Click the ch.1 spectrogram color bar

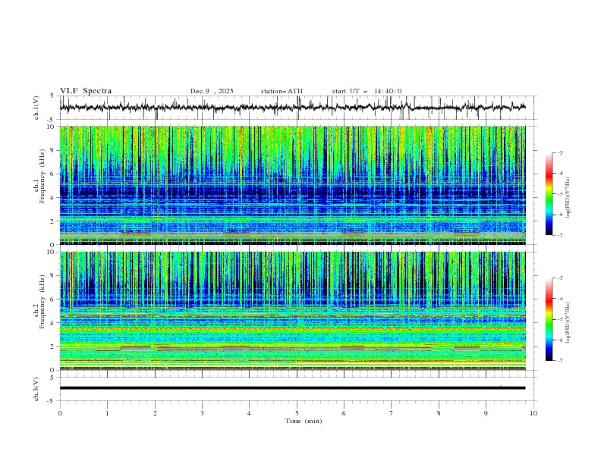[549, 194]
